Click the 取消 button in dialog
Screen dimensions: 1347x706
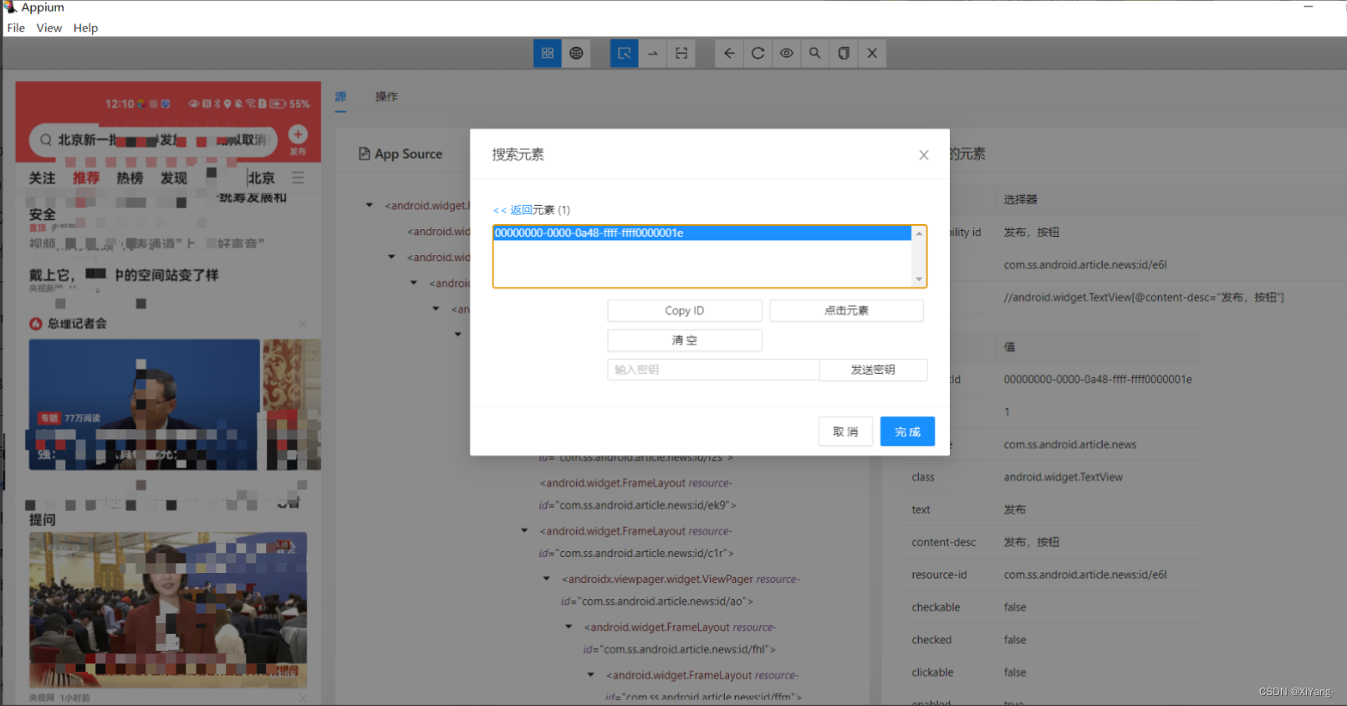click(x=845, y=432)
